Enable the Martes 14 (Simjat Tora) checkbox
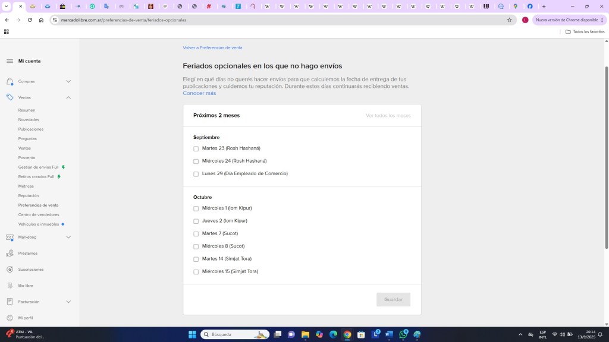The height and width of the screenshot is (342, 609). [196, 259]
